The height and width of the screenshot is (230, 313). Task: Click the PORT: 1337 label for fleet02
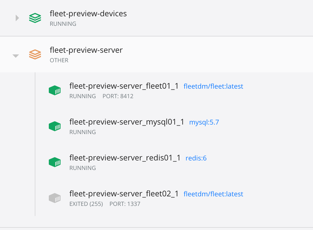tap(125, 204)
